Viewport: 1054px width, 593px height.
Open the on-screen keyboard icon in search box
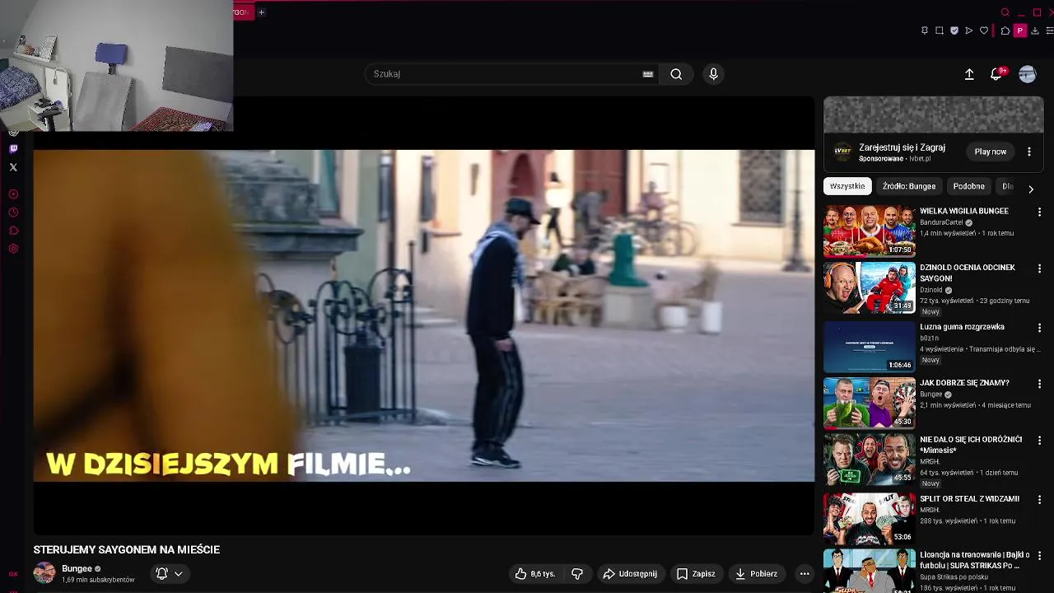point(648,74)
